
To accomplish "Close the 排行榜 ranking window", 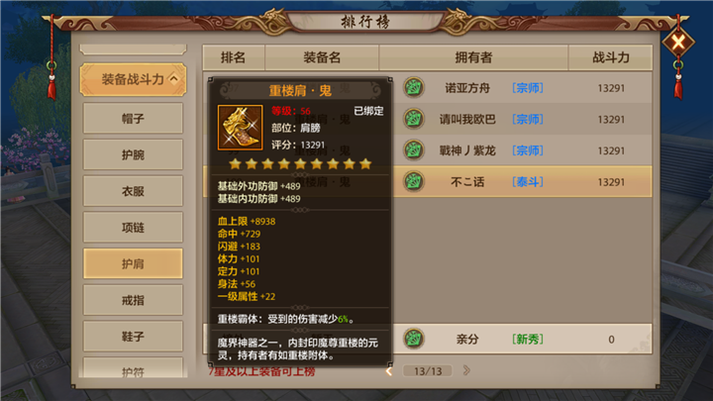I will click(678, 43).
